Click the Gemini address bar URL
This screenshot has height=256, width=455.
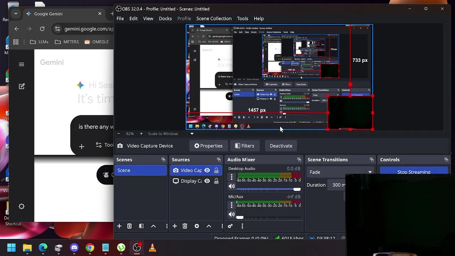point(89,29)
